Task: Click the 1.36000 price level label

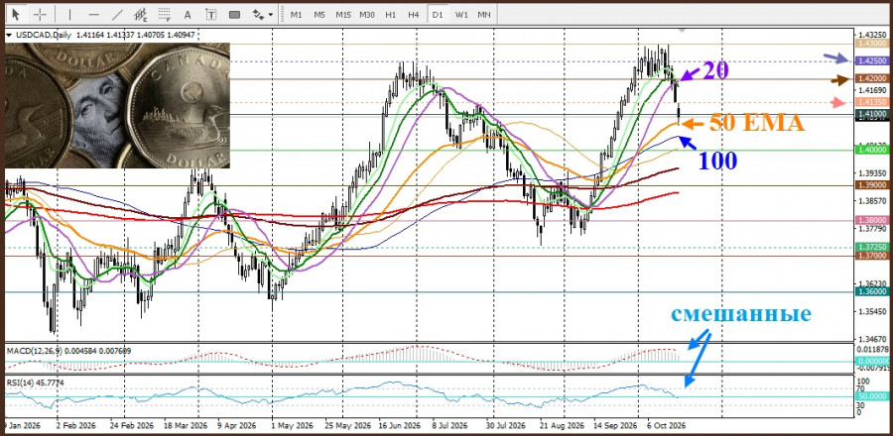Action: click(872, 291)
